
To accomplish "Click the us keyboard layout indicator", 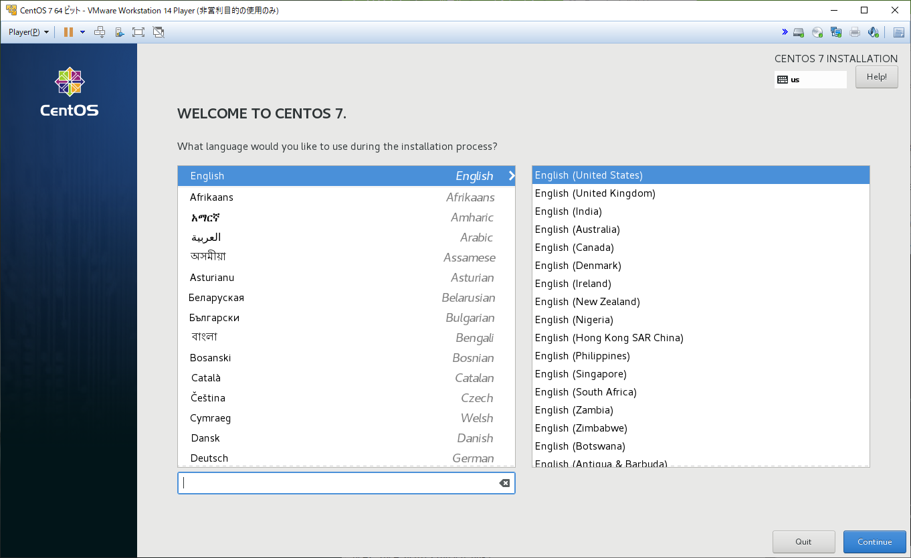I will pyautogui.click(x=811, y=80).
